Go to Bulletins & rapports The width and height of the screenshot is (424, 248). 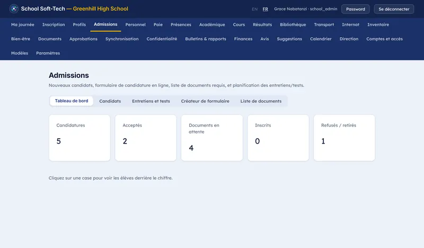206,39
